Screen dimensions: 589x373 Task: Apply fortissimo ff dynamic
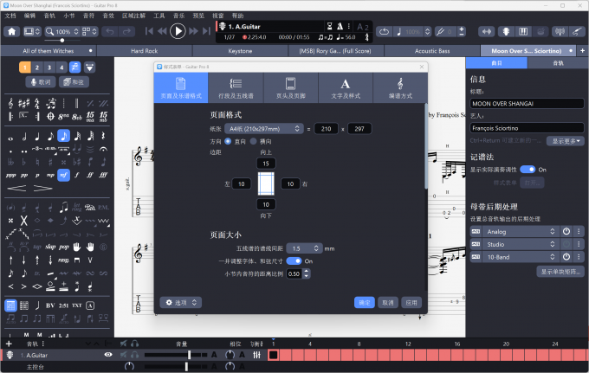point(90,175)
